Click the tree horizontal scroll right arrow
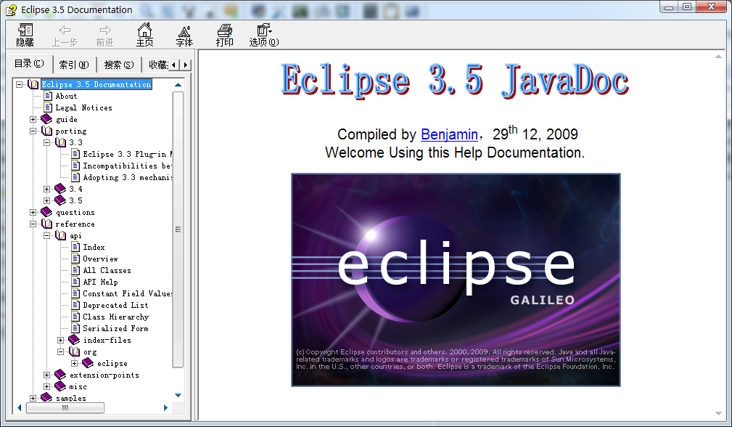 [x=165, y=408]
